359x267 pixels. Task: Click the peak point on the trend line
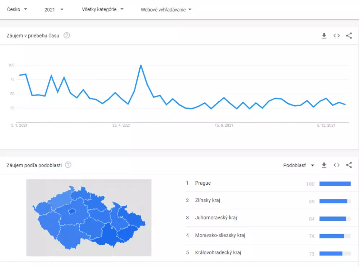(141, 65)
